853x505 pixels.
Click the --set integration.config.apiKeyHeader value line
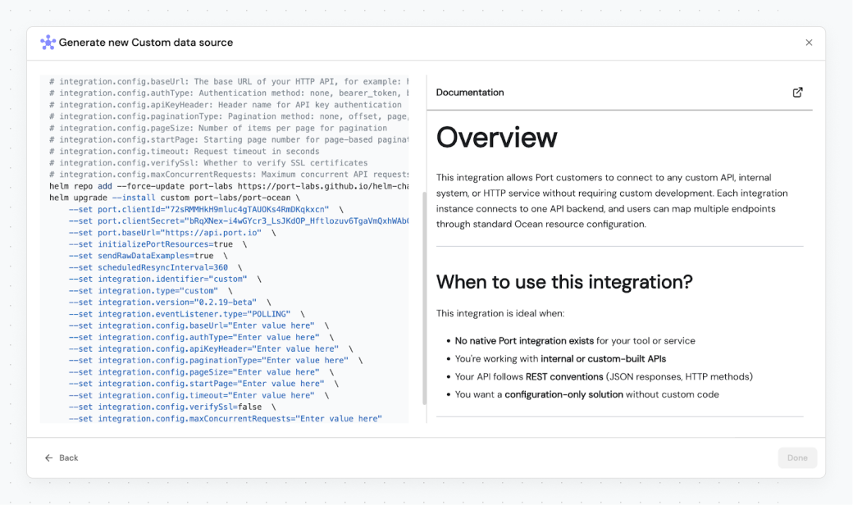[x=211, y=349]
